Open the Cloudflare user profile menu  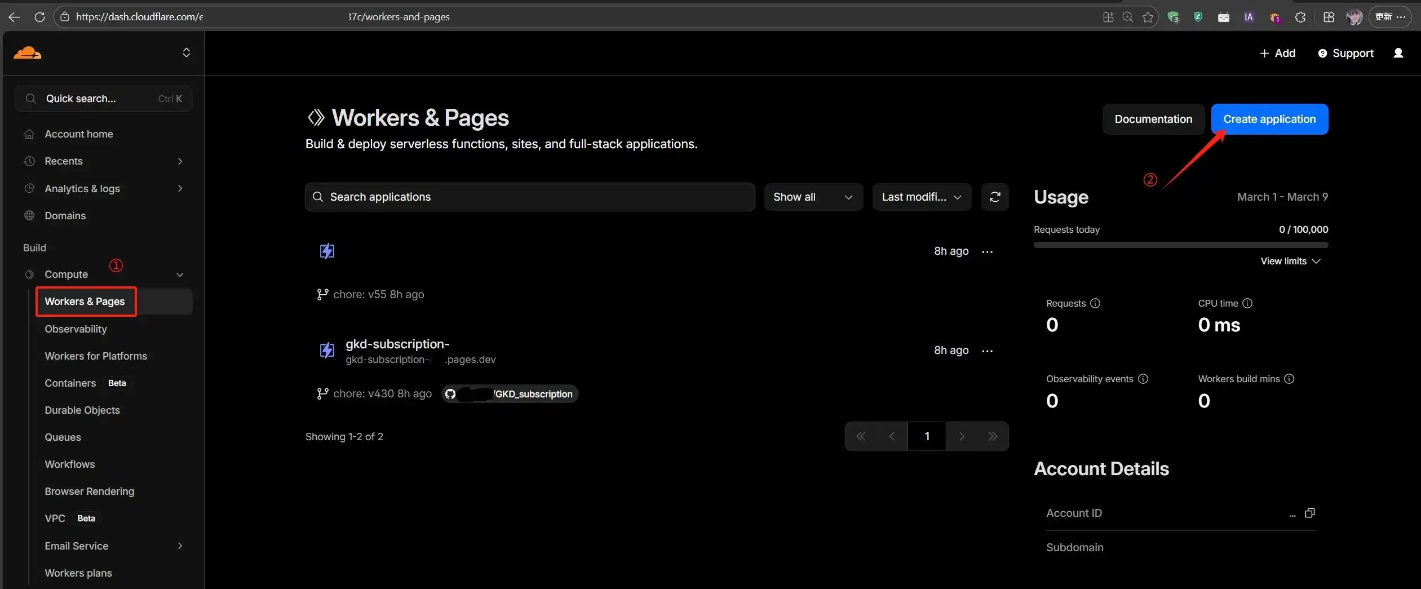tap(1398, 53)
